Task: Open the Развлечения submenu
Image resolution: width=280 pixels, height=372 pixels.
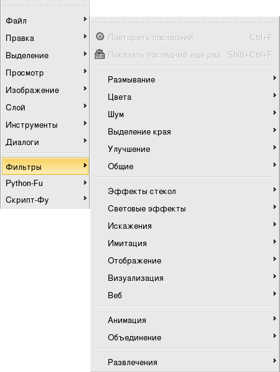Action: click(x=185, y=362)
